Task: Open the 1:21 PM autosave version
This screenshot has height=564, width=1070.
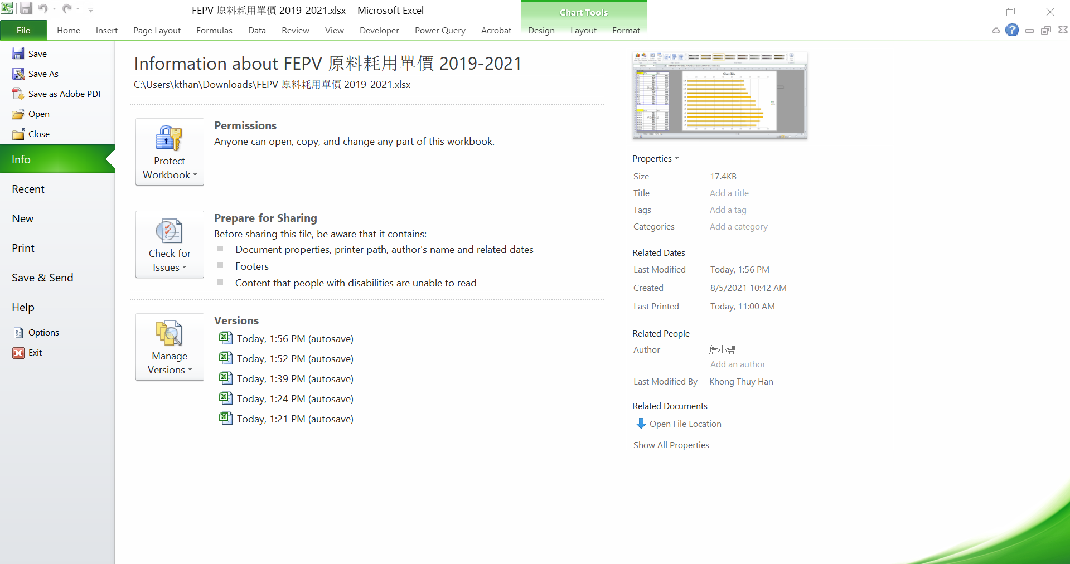Action: pyautogui.click(x=287, y=419)
